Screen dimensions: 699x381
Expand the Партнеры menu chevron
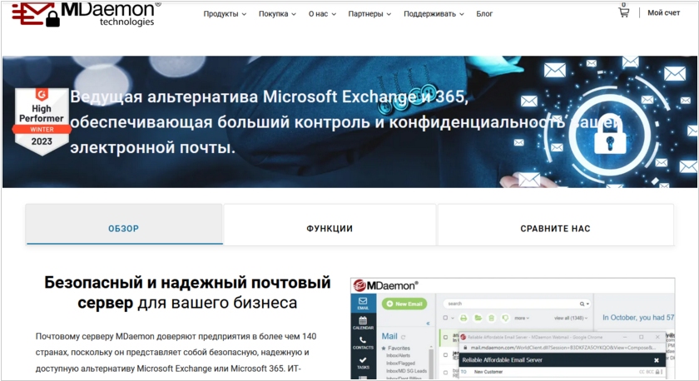click(x=389, y=14)
